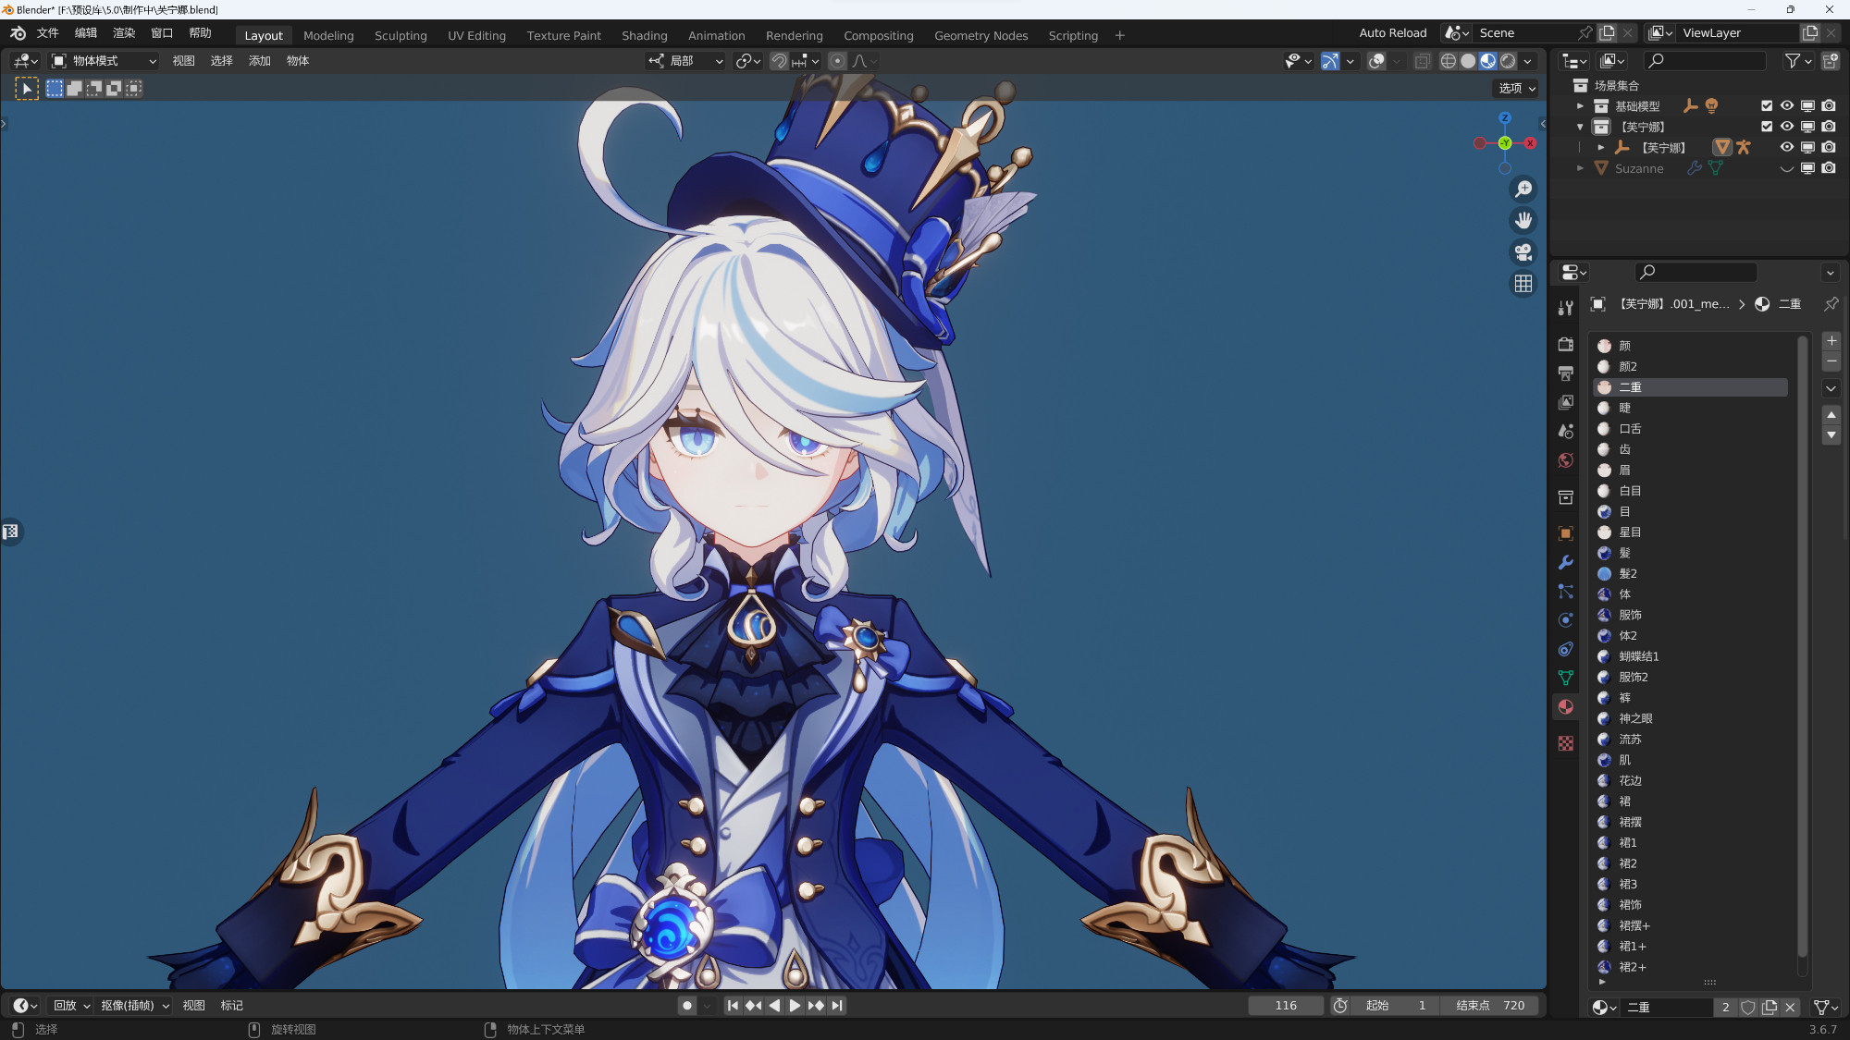Open the 文件 menu

point(47,33)
